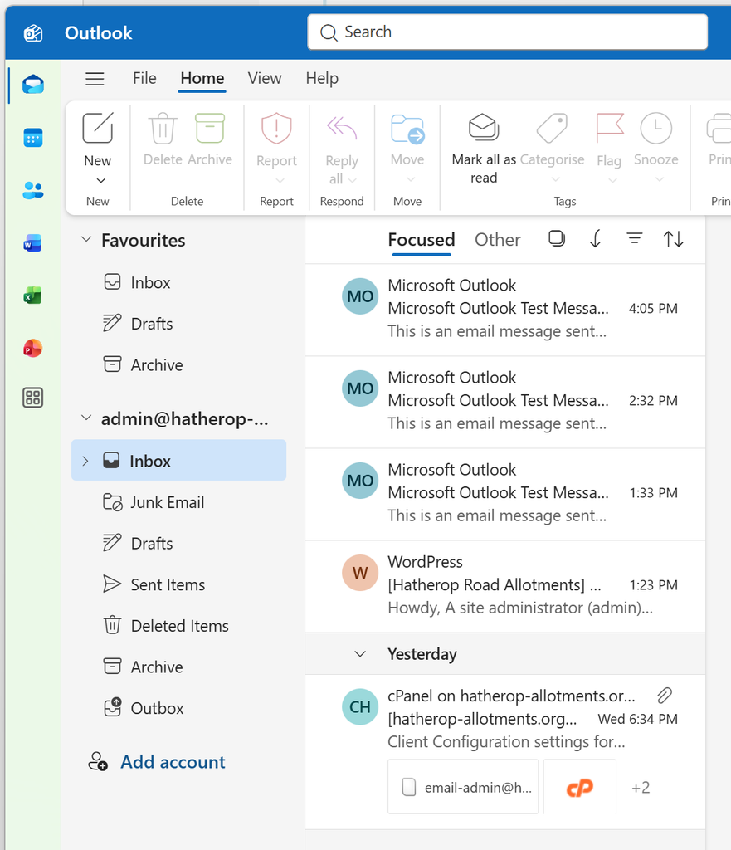The image size is (731, 850).
Task: Open the Categorise dropdown chevron
Action: click(555, 179)
